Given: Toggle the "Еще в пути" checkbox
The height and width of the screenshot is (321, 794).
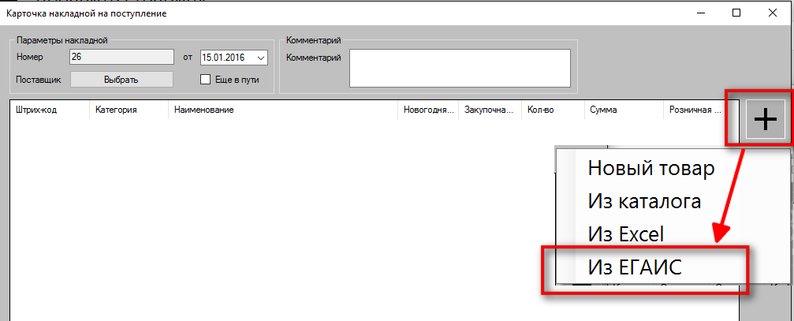Looking at the screenshot, I should point(205,80).
